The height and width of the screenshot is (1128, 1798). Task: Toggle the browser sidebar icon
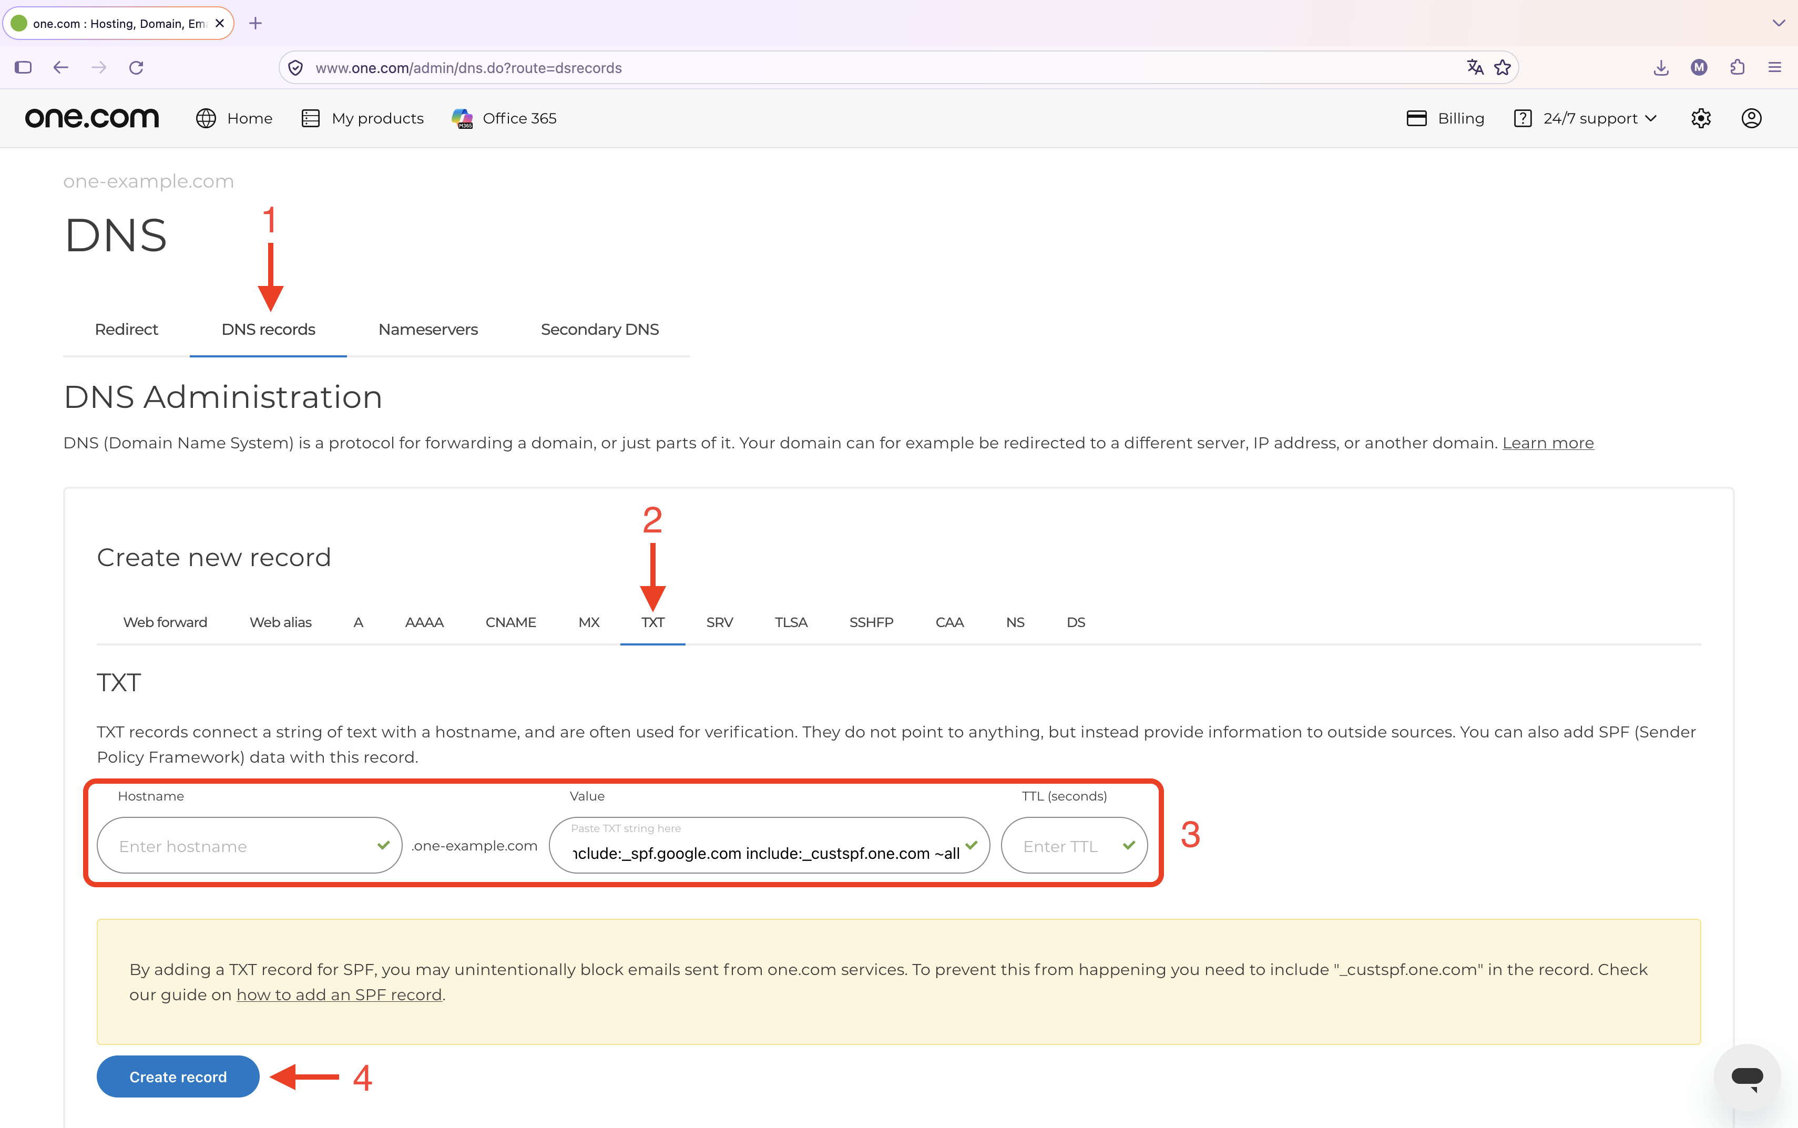tap(23, 68)
